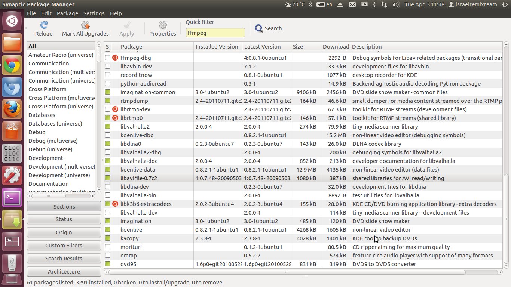Mark the kdenlive-dbg package checkbox
Screen dimensions: 511x287
[x=108, y=135]
